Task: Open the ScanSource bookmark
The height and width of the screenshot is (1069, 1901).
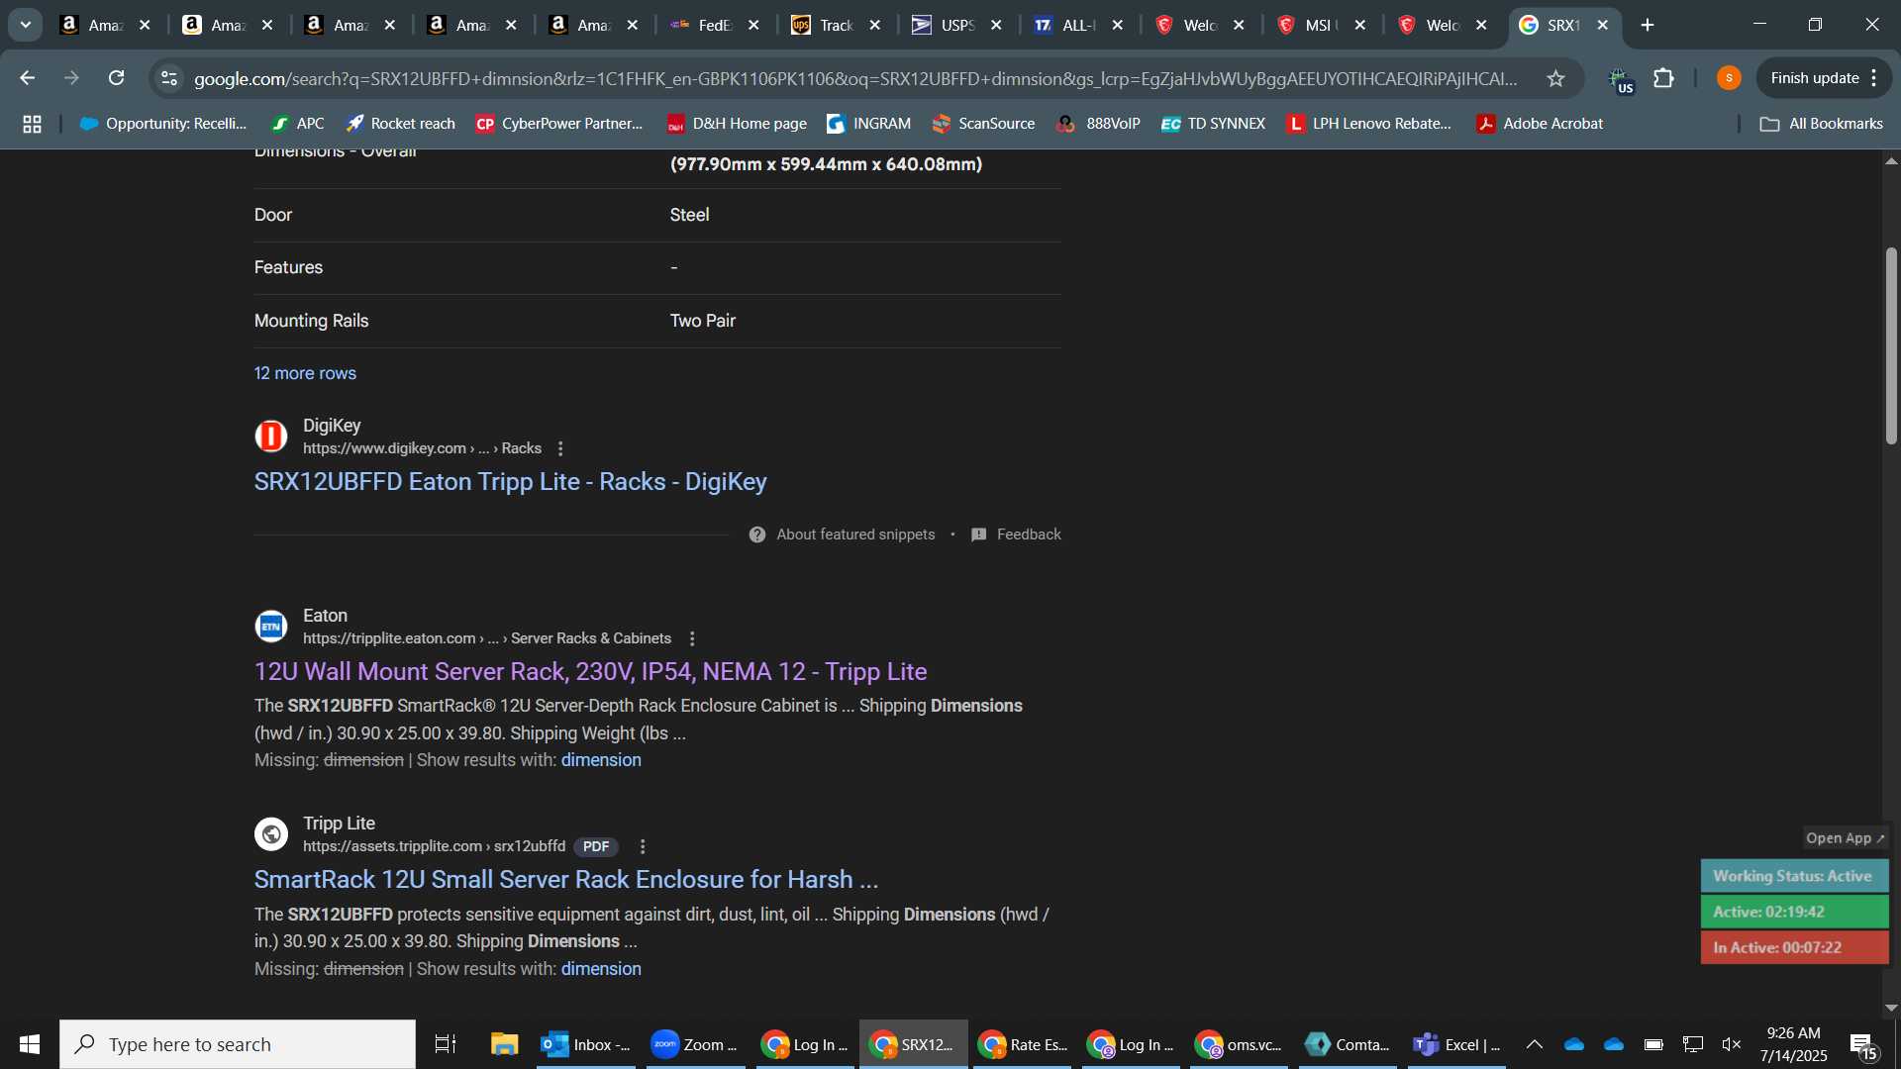Action: pyautogui.click(x=983, y=124)
